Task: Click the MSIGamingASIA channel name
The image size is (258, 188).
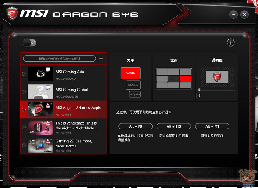Action: pos(66,79)
